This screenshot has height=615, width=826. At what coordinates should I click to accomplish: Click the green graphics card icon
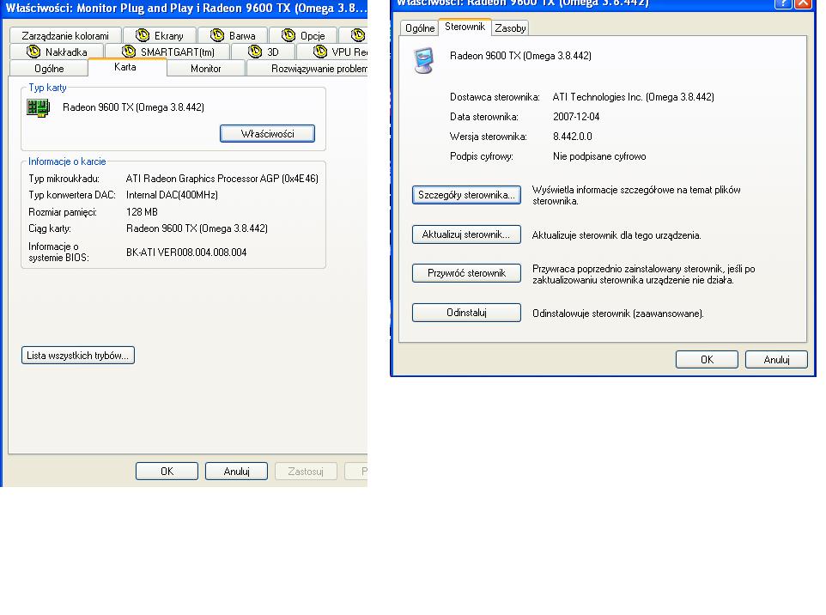point(38,107)
